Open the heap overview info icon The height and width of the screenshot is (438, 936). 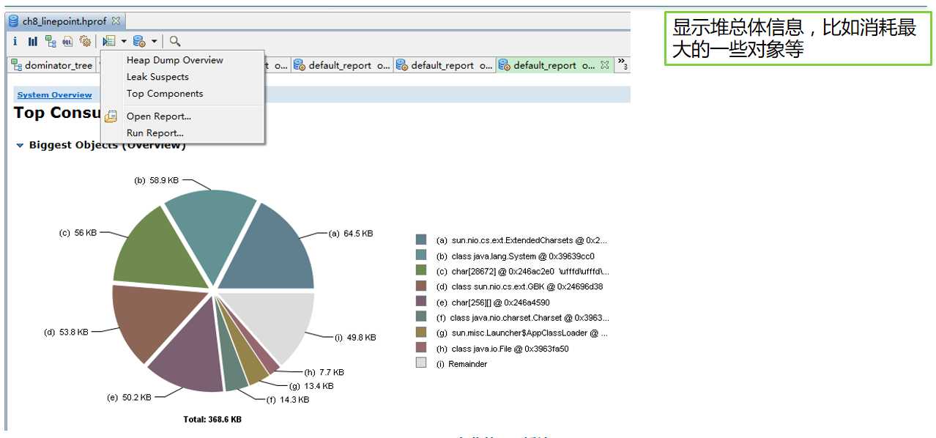[x=15, y=41]
